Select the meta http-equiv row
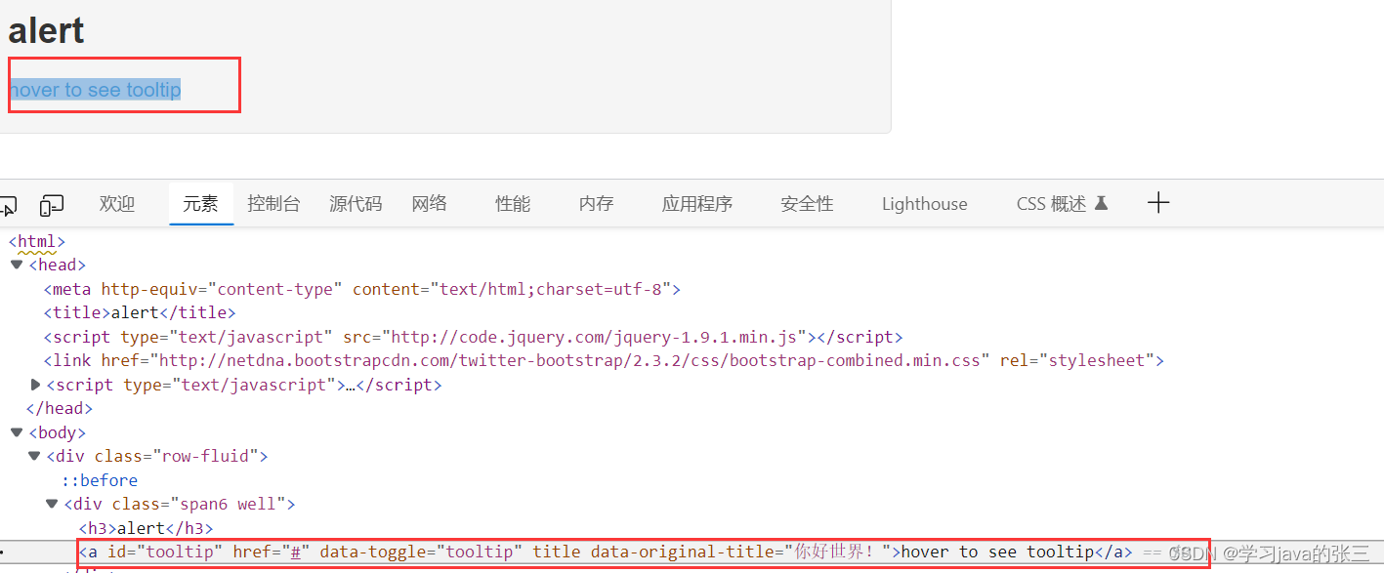Viewport: 1384px width, 573px height. pos(361,289)
